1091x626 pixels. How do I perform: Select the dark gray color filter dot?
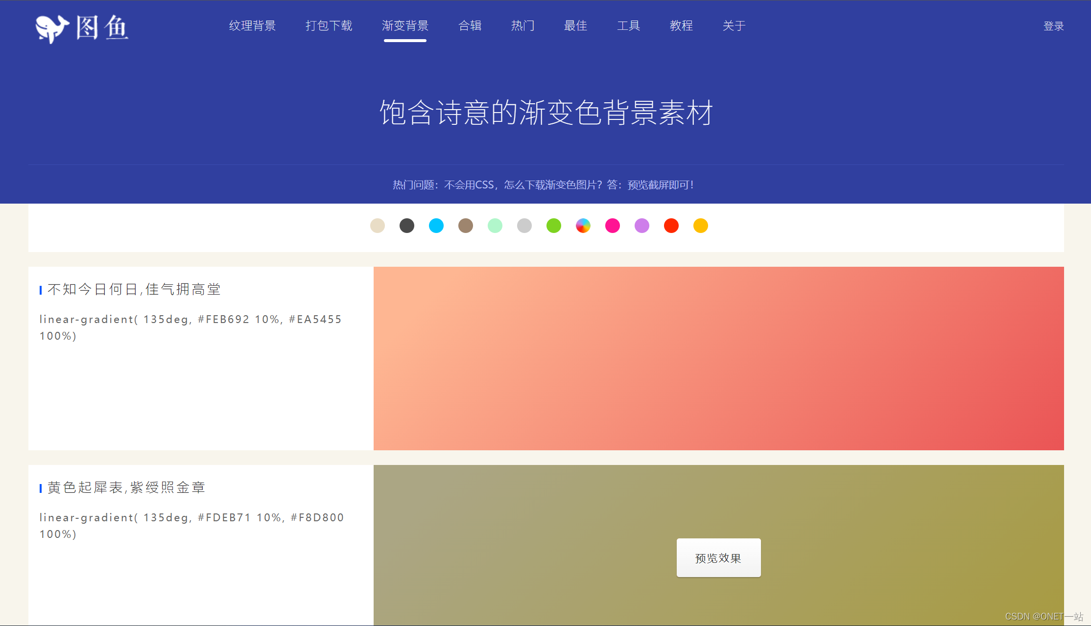pos(407,226)
